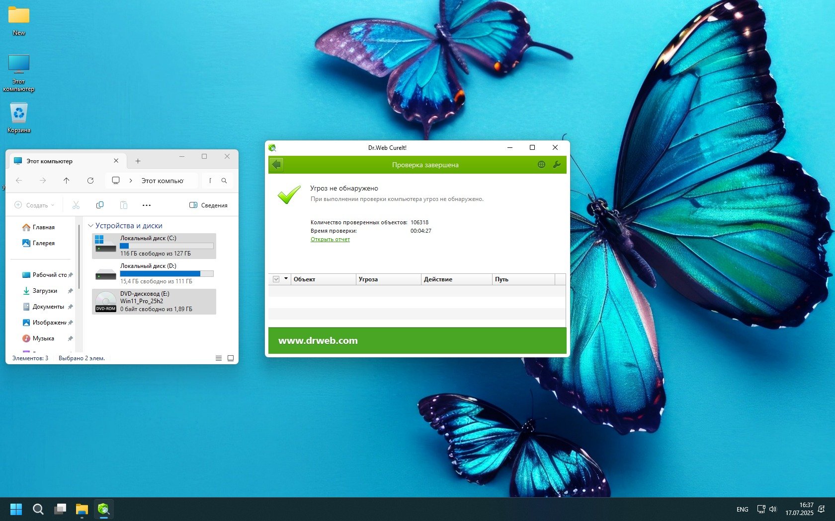Open File Explorer from the taskbar
This screenshot has width=835, height=521.
point(82,509)
